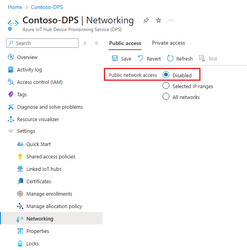Click the Refresh circular arrow icon
This screenshot has height=250, width=247.
click(x=170, y=58)
